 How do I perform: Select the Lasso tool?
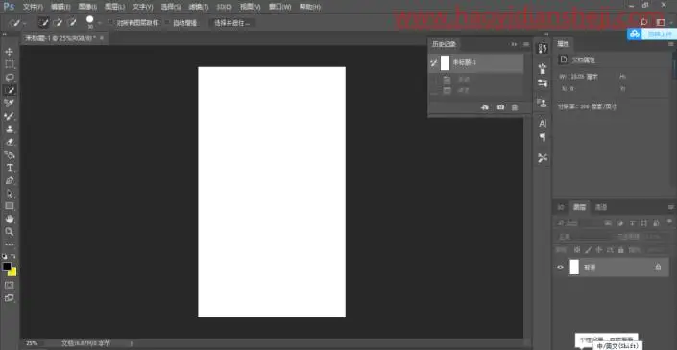9,77
